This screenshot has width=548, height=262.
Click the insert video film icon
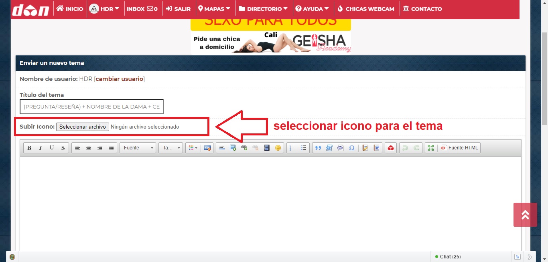[x=267, y=148]
